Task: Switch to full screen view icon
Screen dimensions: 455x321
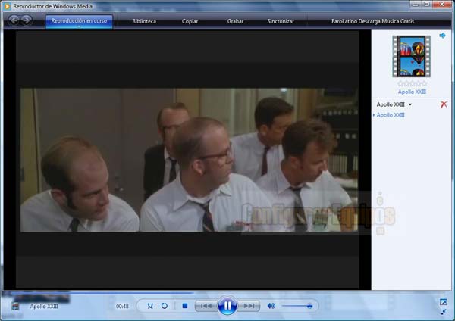Action: [443, 302]
